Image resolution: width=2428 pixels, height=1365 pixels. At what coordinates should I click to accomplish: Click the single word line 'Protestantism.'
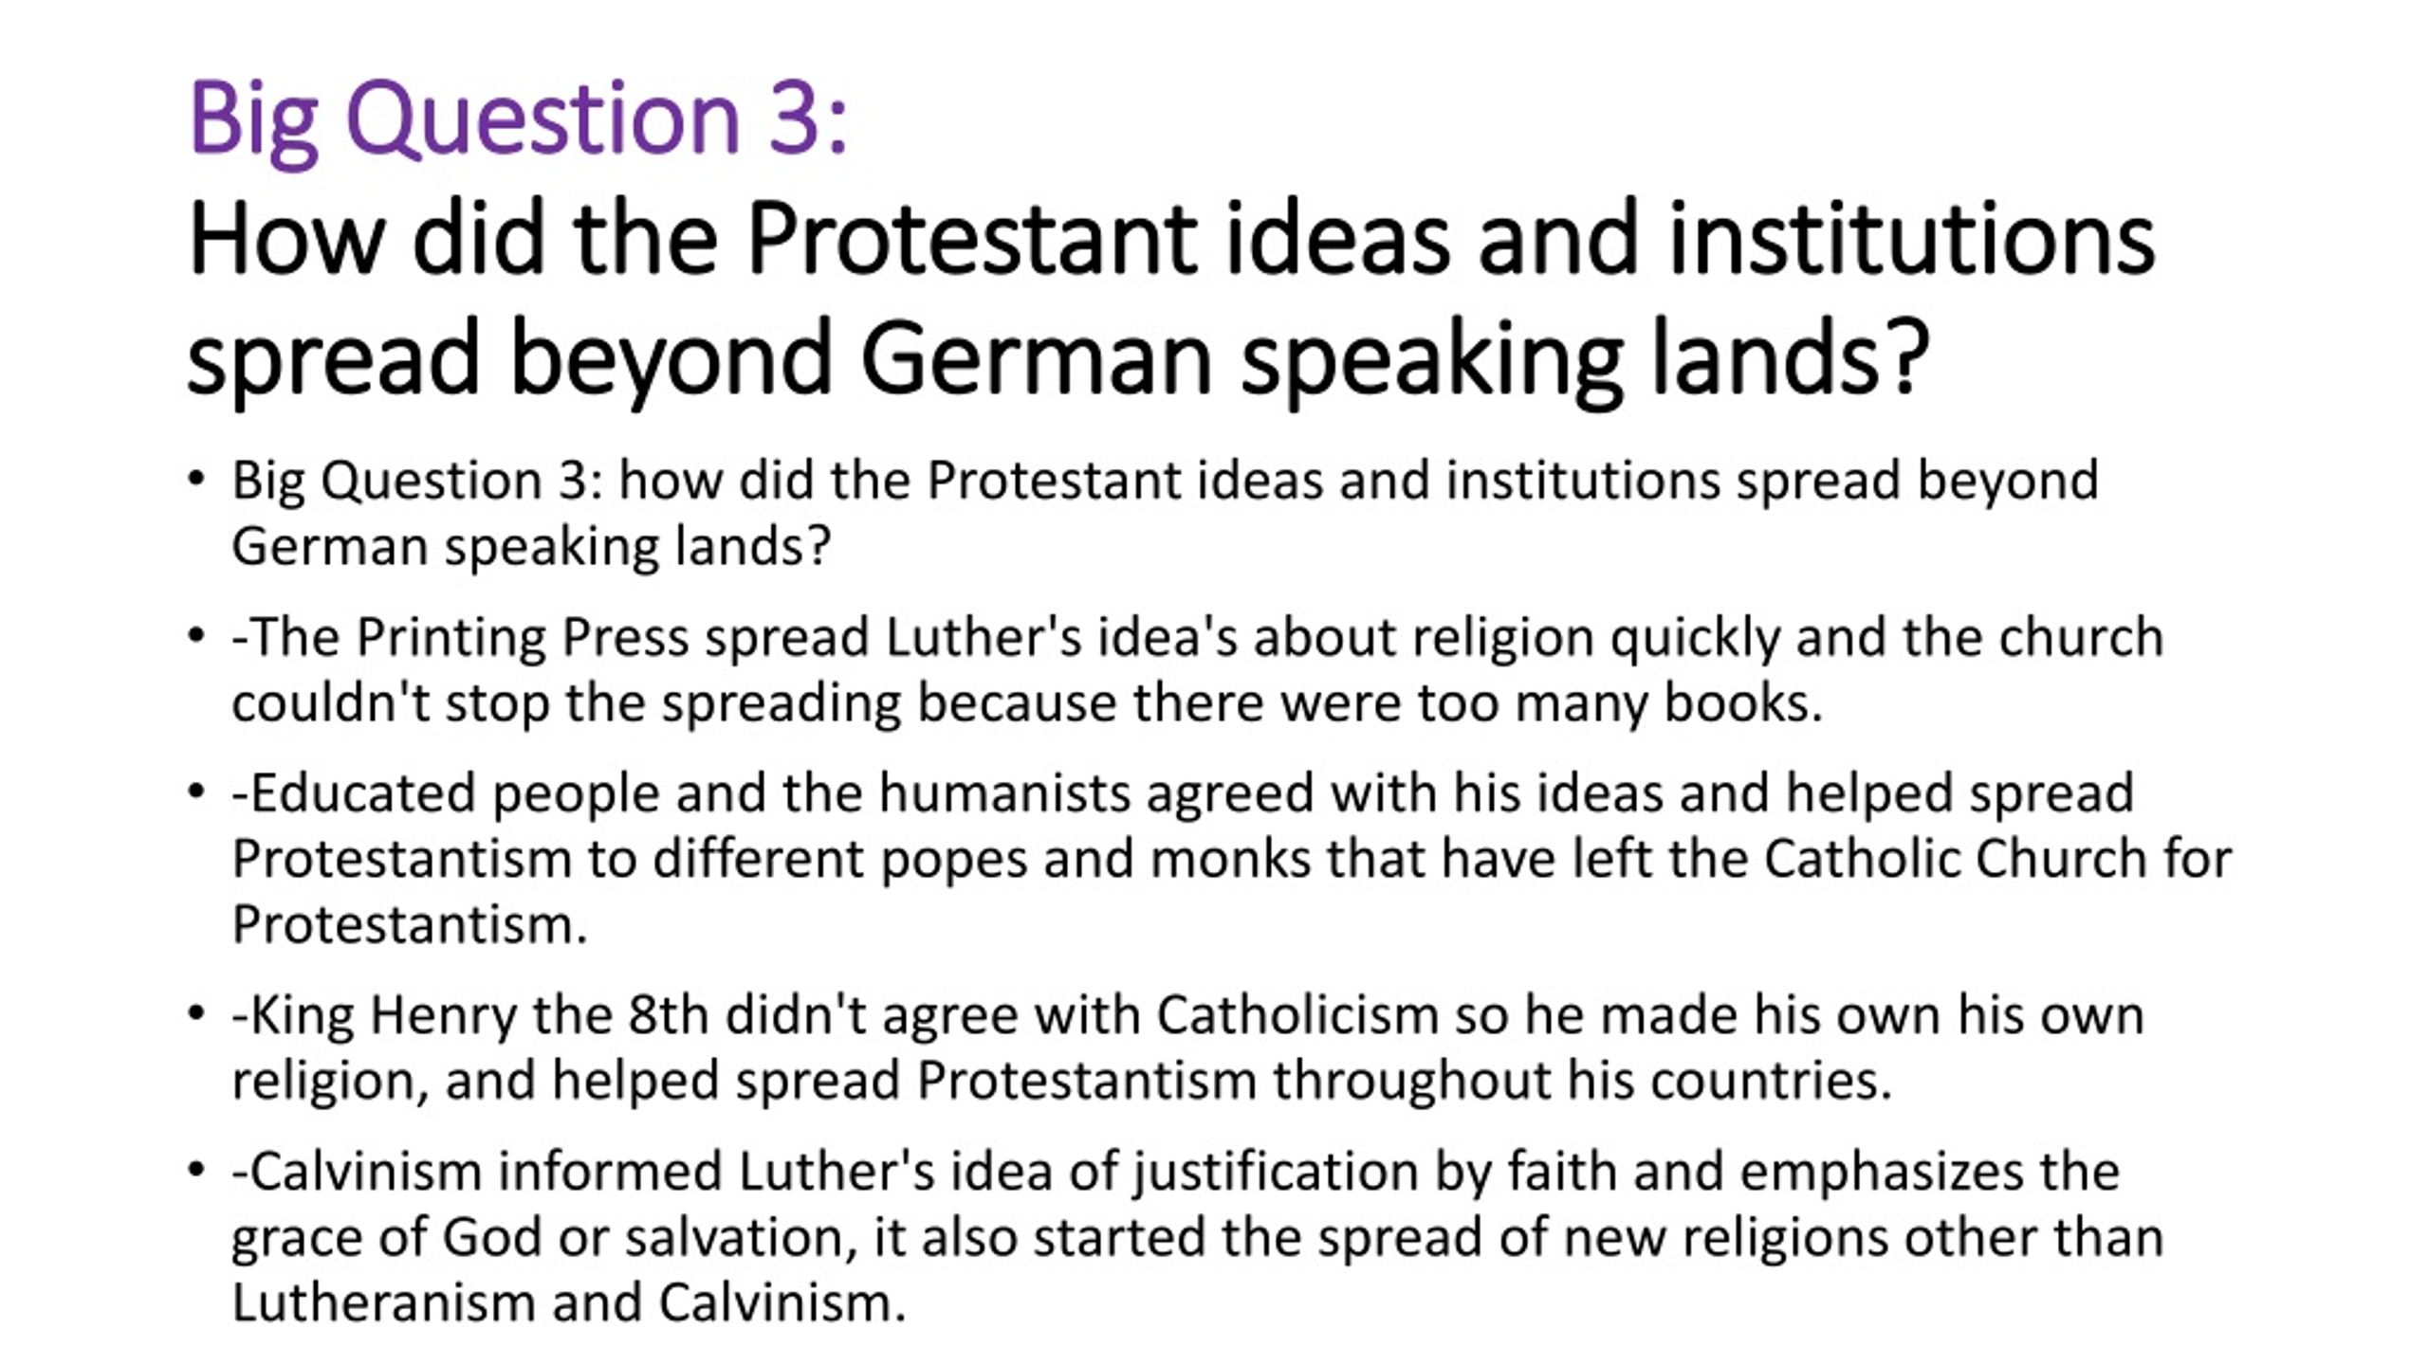pyautogui.click(x=411, y=924)
